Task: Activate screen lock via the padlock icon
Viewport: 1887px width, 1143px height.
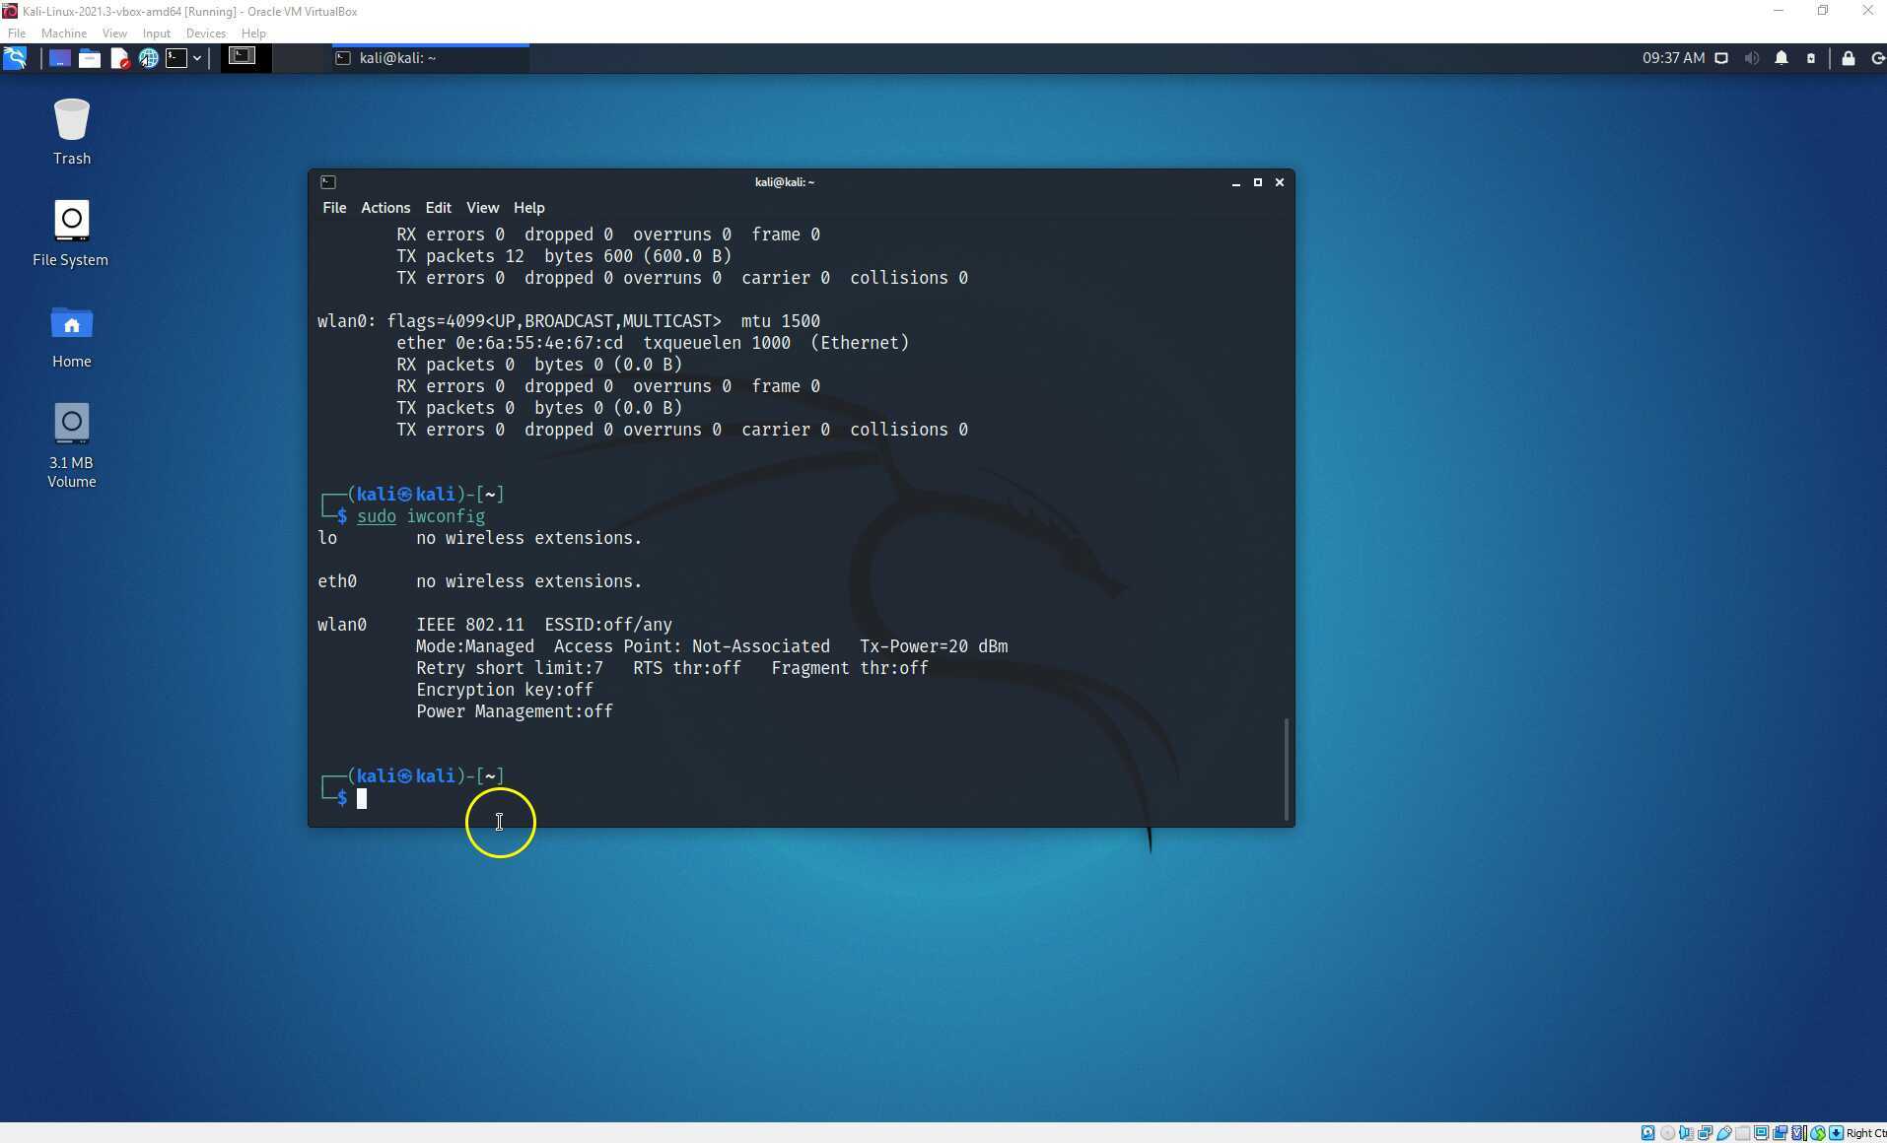Action: [x=1849, y=58]
